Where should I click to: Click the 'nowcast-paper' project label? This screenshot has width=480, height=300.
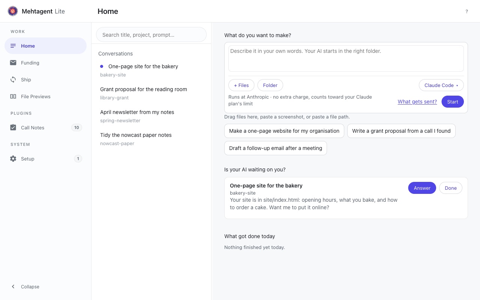point(117,143)
